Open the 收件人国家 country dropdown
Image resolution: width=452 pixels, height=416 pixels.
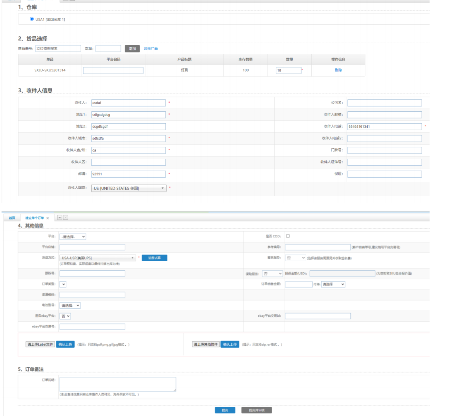(129, 188)
